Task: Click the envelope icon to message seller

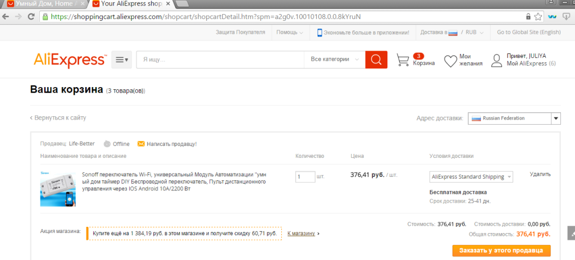Action: [x=141, y=144]
